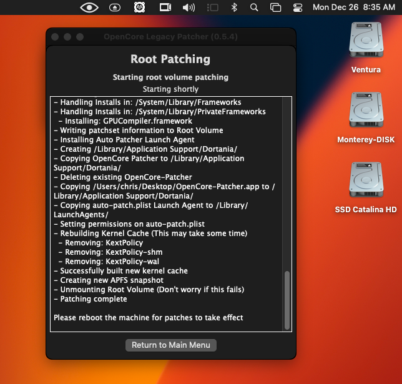The image size is (402, 384).
Task: Open the volume control in the menu bar
Action: point(189,7)
